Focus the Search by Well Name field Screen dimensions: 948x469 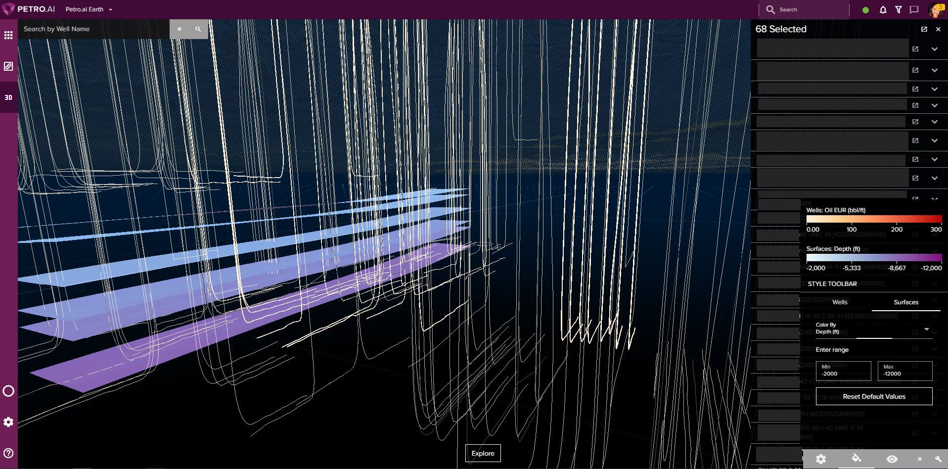(94, 29)
